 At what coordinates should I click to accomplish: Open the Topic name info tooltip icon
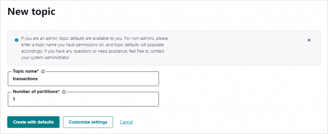coord(43,72)
